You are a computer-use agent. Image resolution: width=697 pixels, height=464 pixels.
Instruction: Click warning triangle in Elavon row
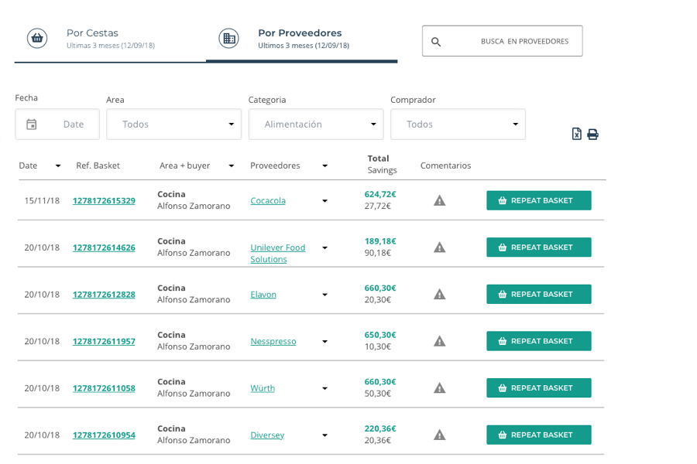[x=440, y=294]
